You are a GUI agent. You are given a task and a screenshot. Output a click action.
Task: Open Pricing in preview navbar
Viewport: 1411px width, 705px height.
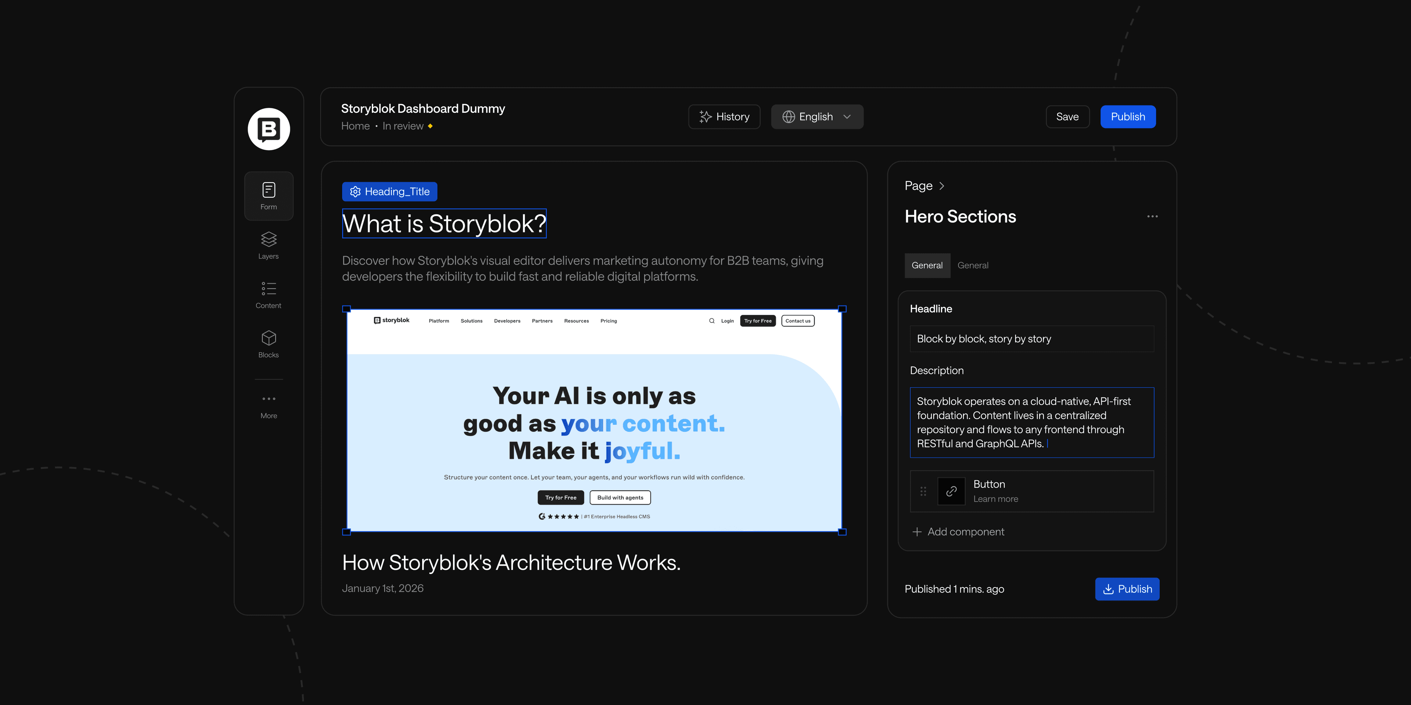click(608, 321)
